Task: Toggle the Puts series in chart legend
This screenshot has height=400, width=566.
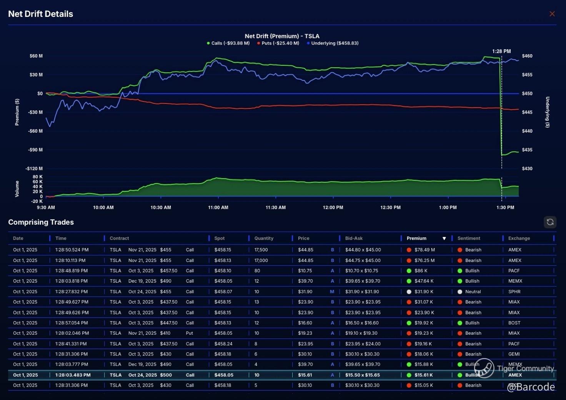Action: 278,43
